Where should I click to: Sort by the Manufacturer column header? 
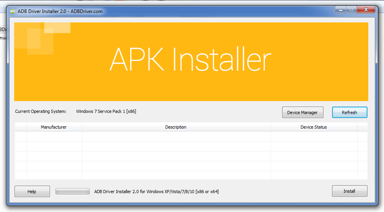click(x=54, y=127)
